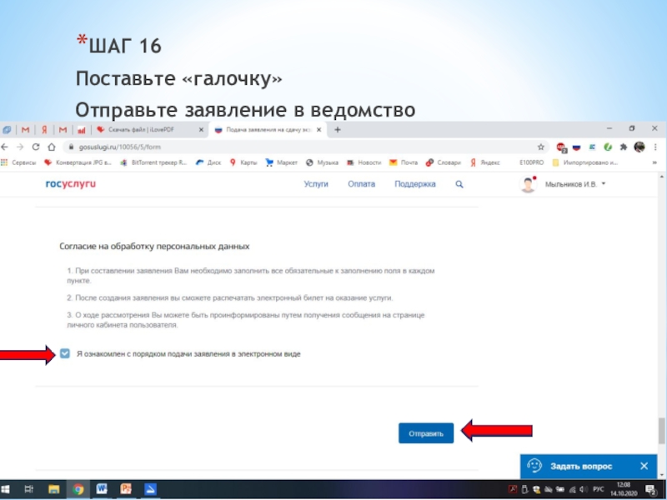The height and width of the screenshot is (500, 667).
Task: Bookmark this page with the star icon
Action: (541, 147)
